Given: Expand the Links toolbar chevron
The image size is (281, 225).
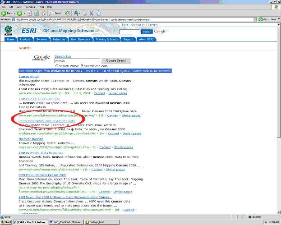Looking at the screenshot, I should (x=279, y=19).
